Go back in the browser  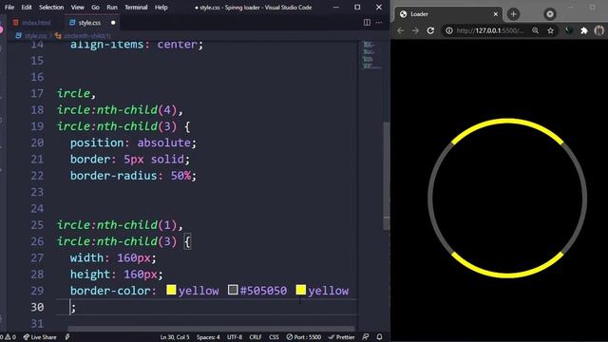(401, 30)
